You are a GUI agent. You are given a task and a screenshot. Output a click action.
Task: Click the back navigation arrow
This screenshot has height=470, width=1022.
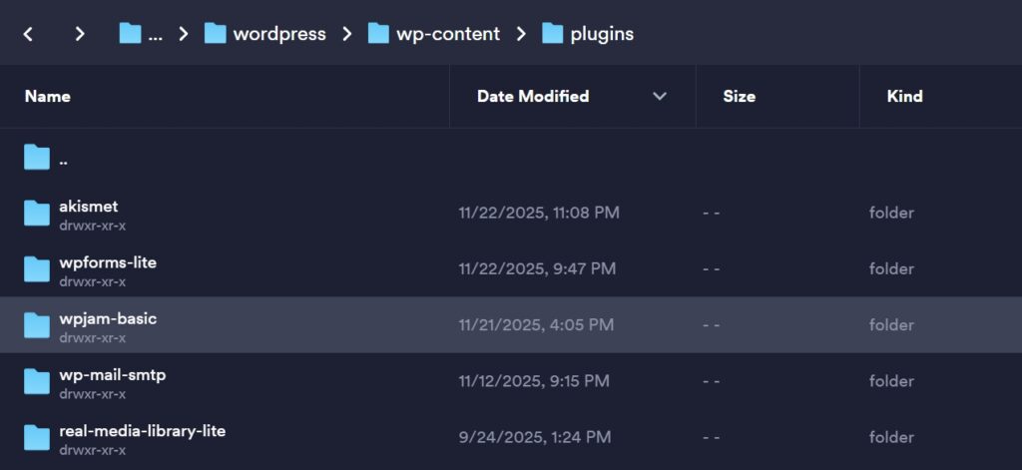pyautogui.click(x=29, y=34)
